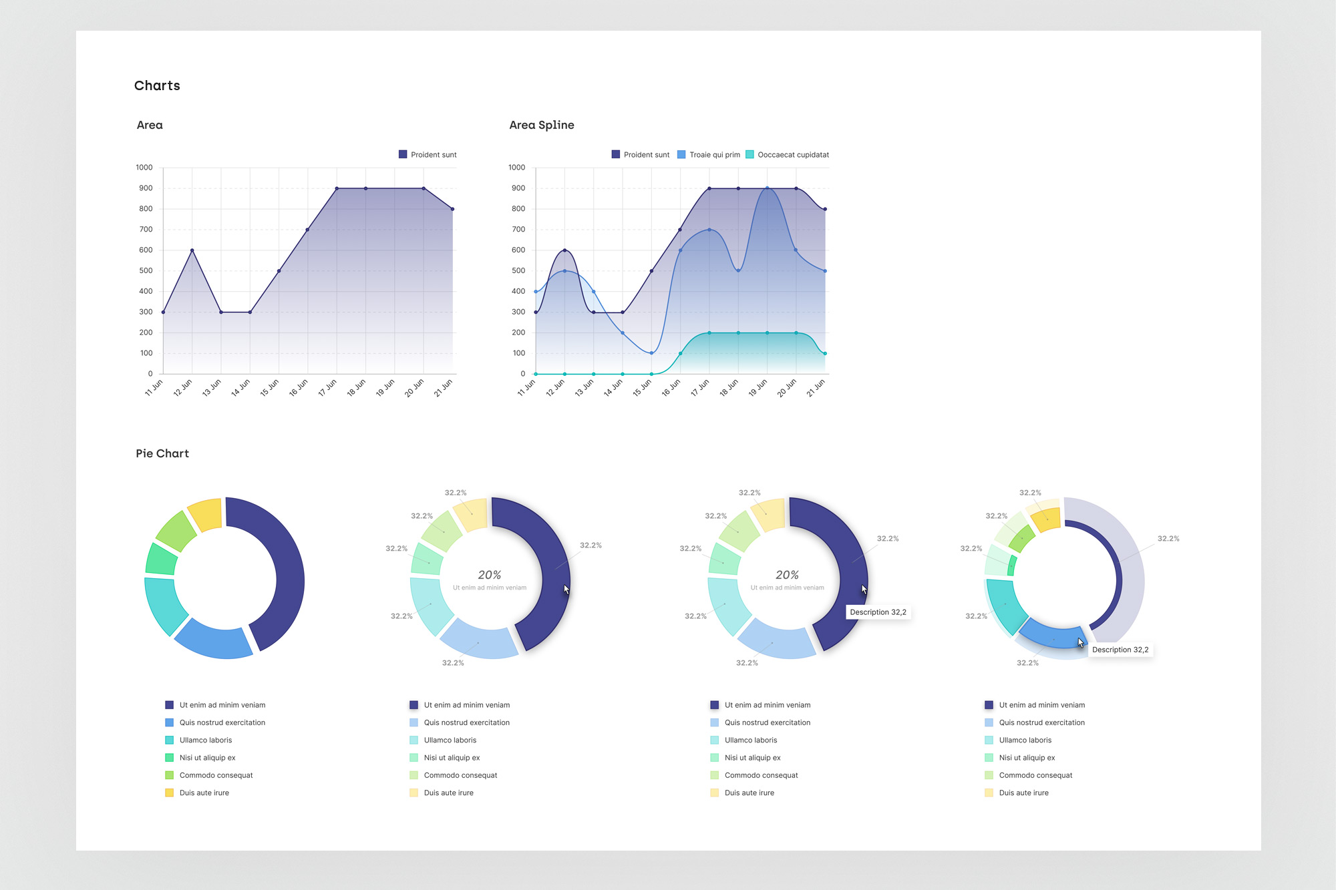Viewport: 1336px width, 890px height.
Task: Click 'Ut enim ad minim veniam' swatch in third legend
Action: [x=714, y=705]
